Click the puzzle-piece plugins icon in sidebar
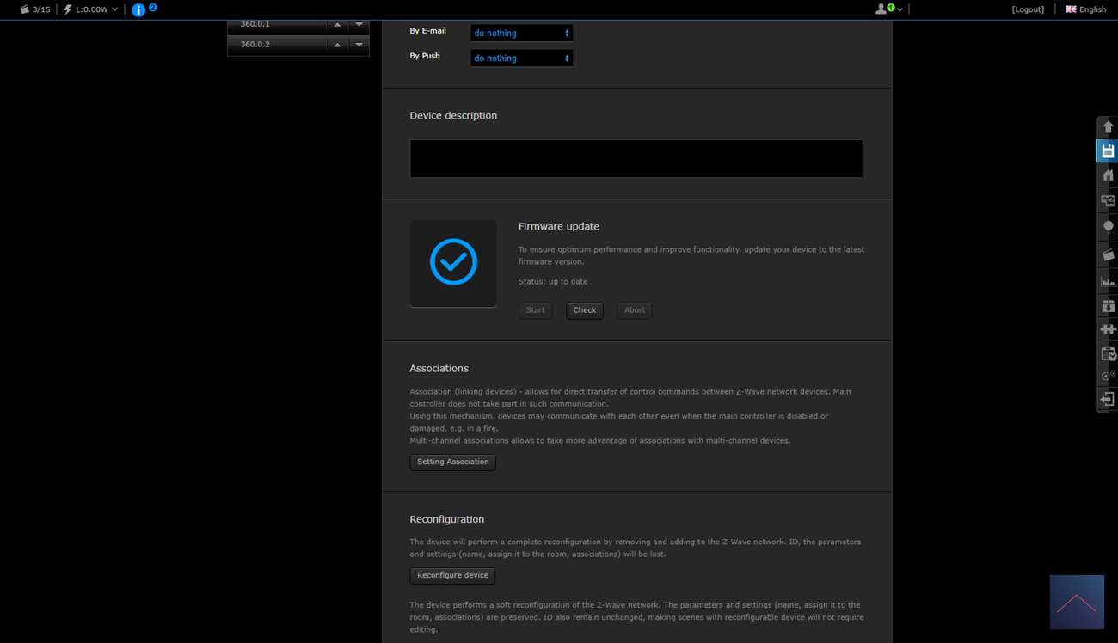Viewport: 1118px width, 643px height. (x=1108, y=329)
